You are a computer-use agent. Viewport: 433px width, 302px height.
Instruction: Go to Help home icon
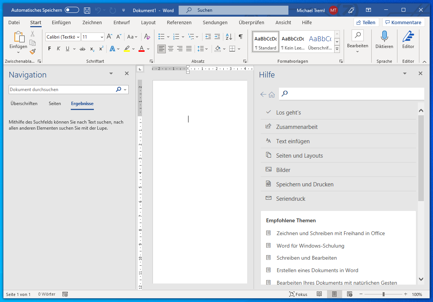(x=272, y=94)
